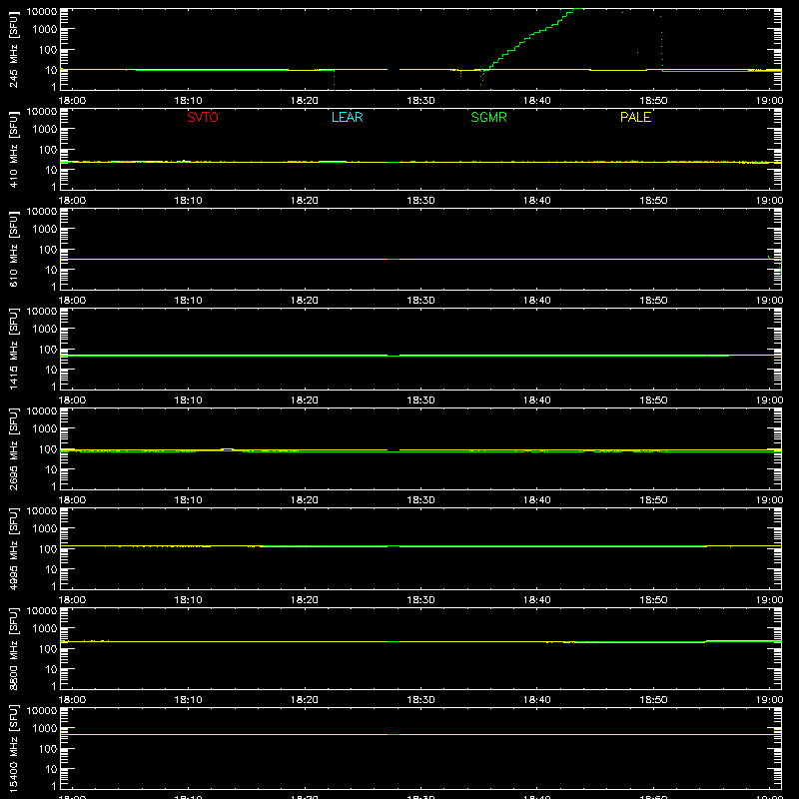Click 18:20 tick label under 610 MHz plot
The height and width of the screenshot is (799, 799).
tap(305, 301)
